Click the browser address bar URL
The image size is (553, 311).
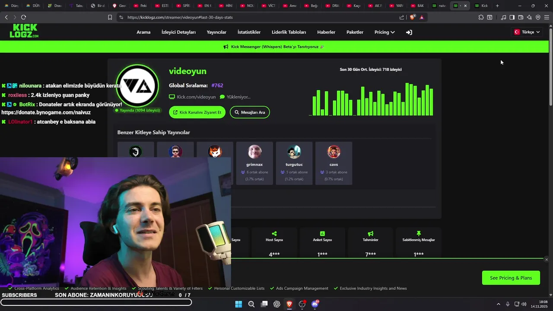(180, 17)
